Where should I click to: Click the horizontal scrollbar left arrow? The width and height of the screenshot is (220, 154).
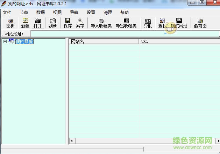[x=72, y=141]
